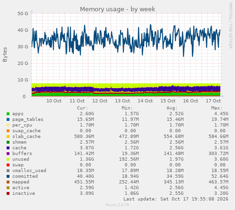Image resolution: width=235 pixels, height=210 pixels.
Task: Click the gray vmalloc_used legend swatch
Action: pos(8,171)
